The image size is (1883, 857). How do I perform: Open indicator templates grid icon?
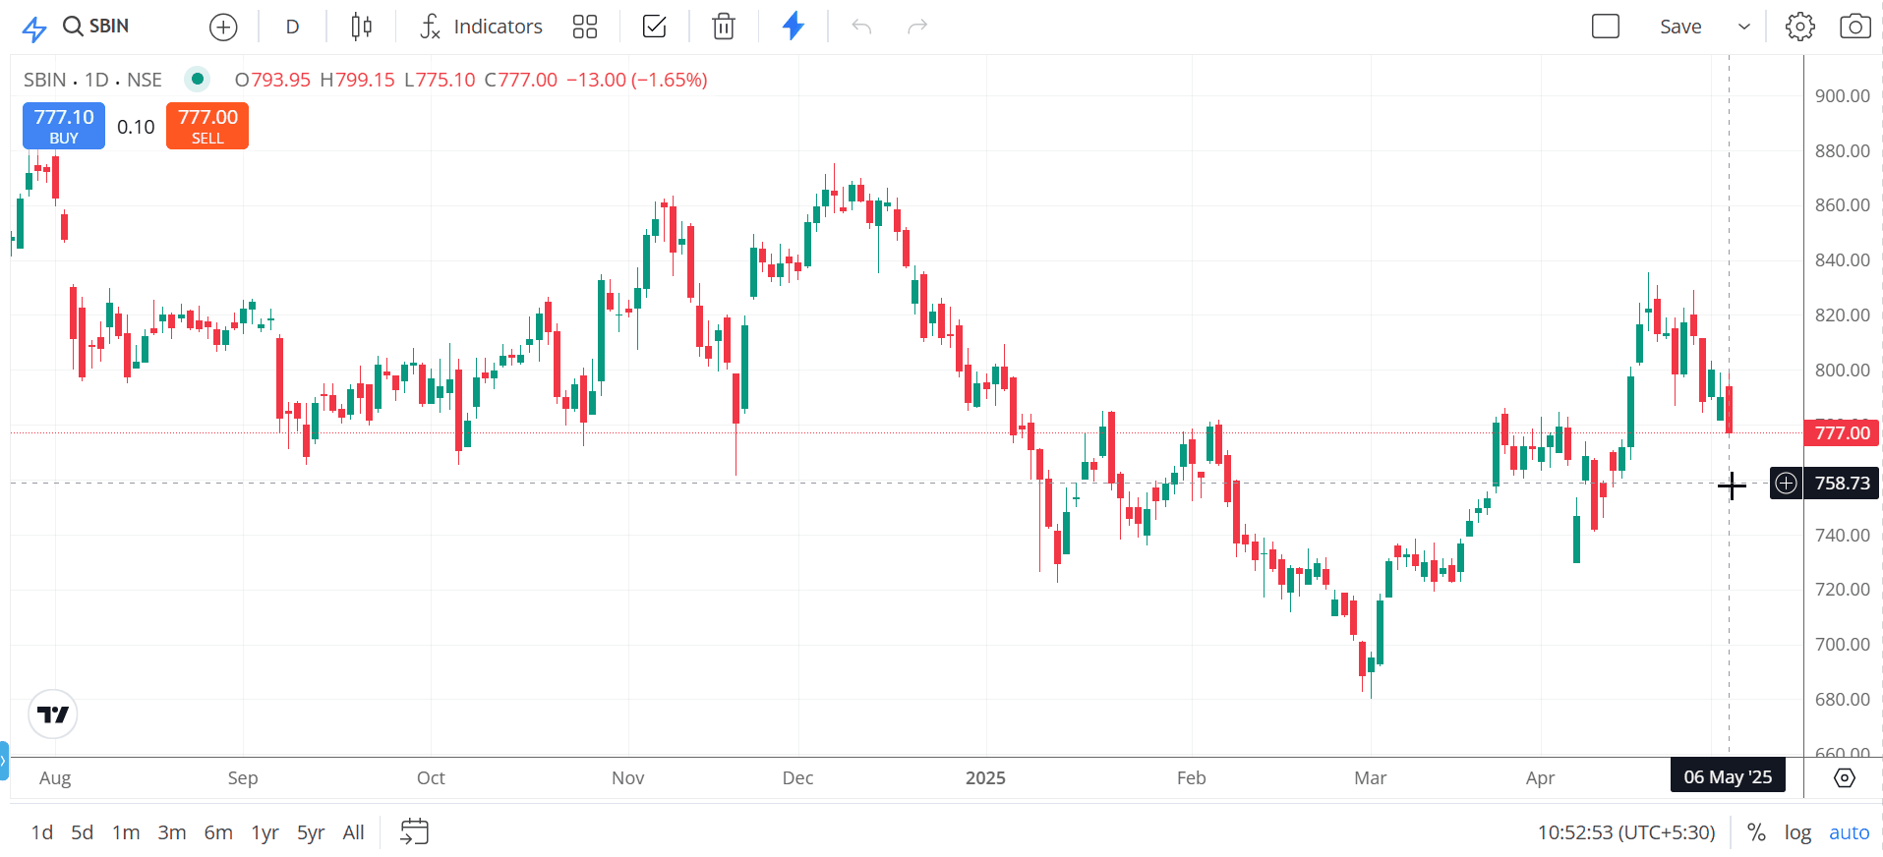[x=585, y=28]
